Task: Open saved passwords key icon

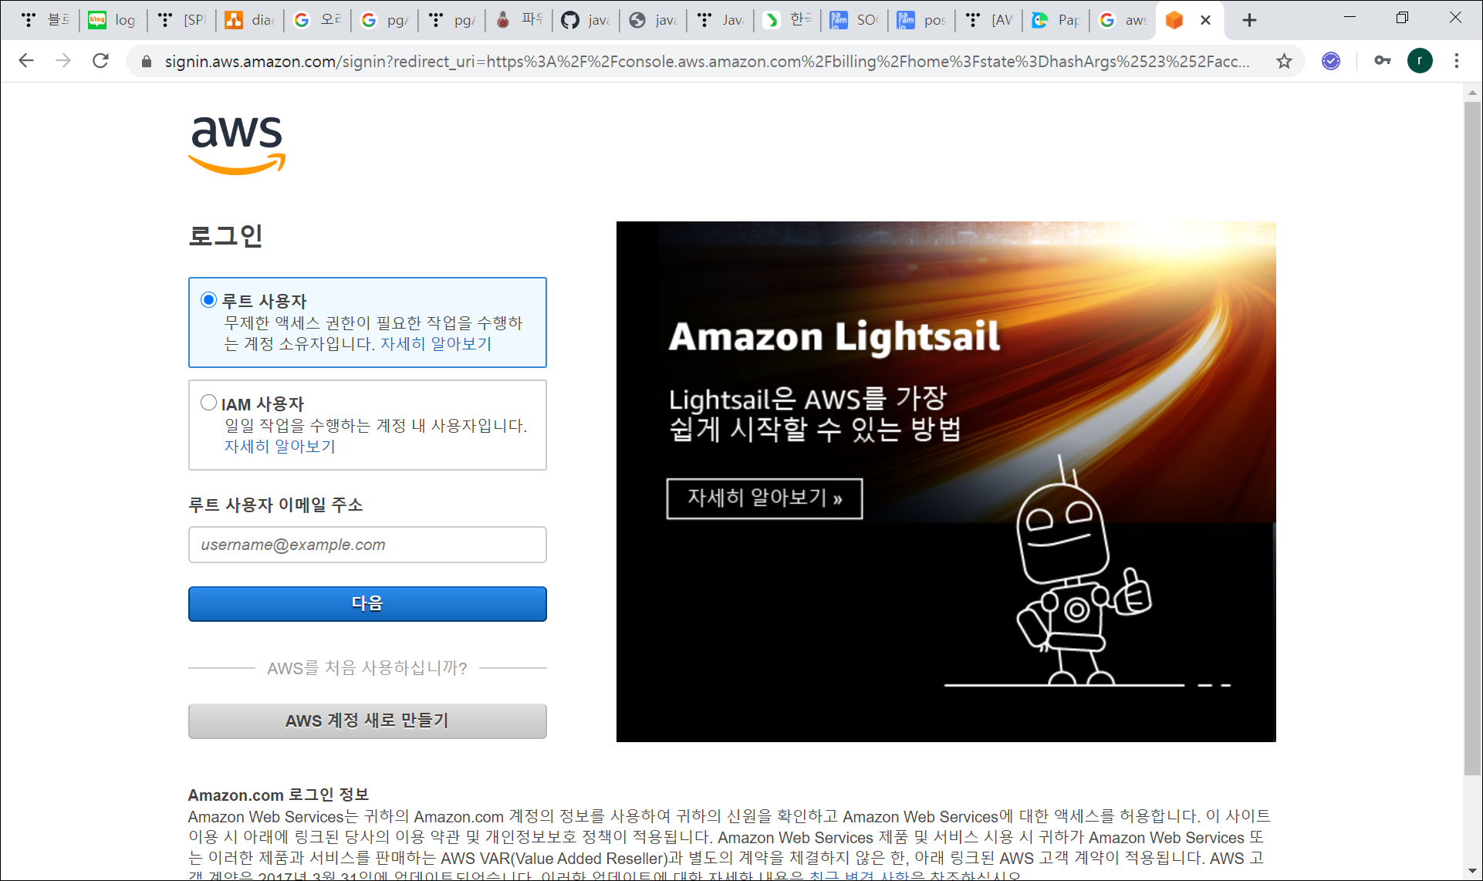Action: [x=1382, y=61]
